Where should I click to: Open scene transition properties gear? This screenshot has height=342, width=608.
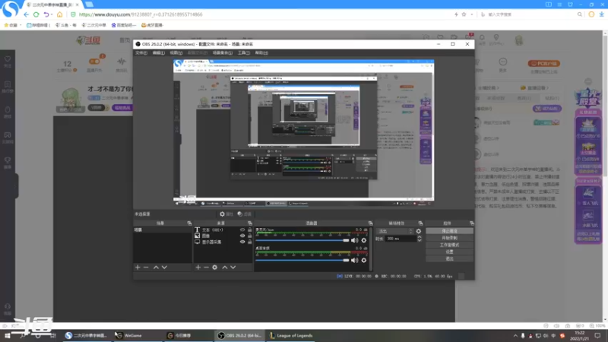click(419, 231)
